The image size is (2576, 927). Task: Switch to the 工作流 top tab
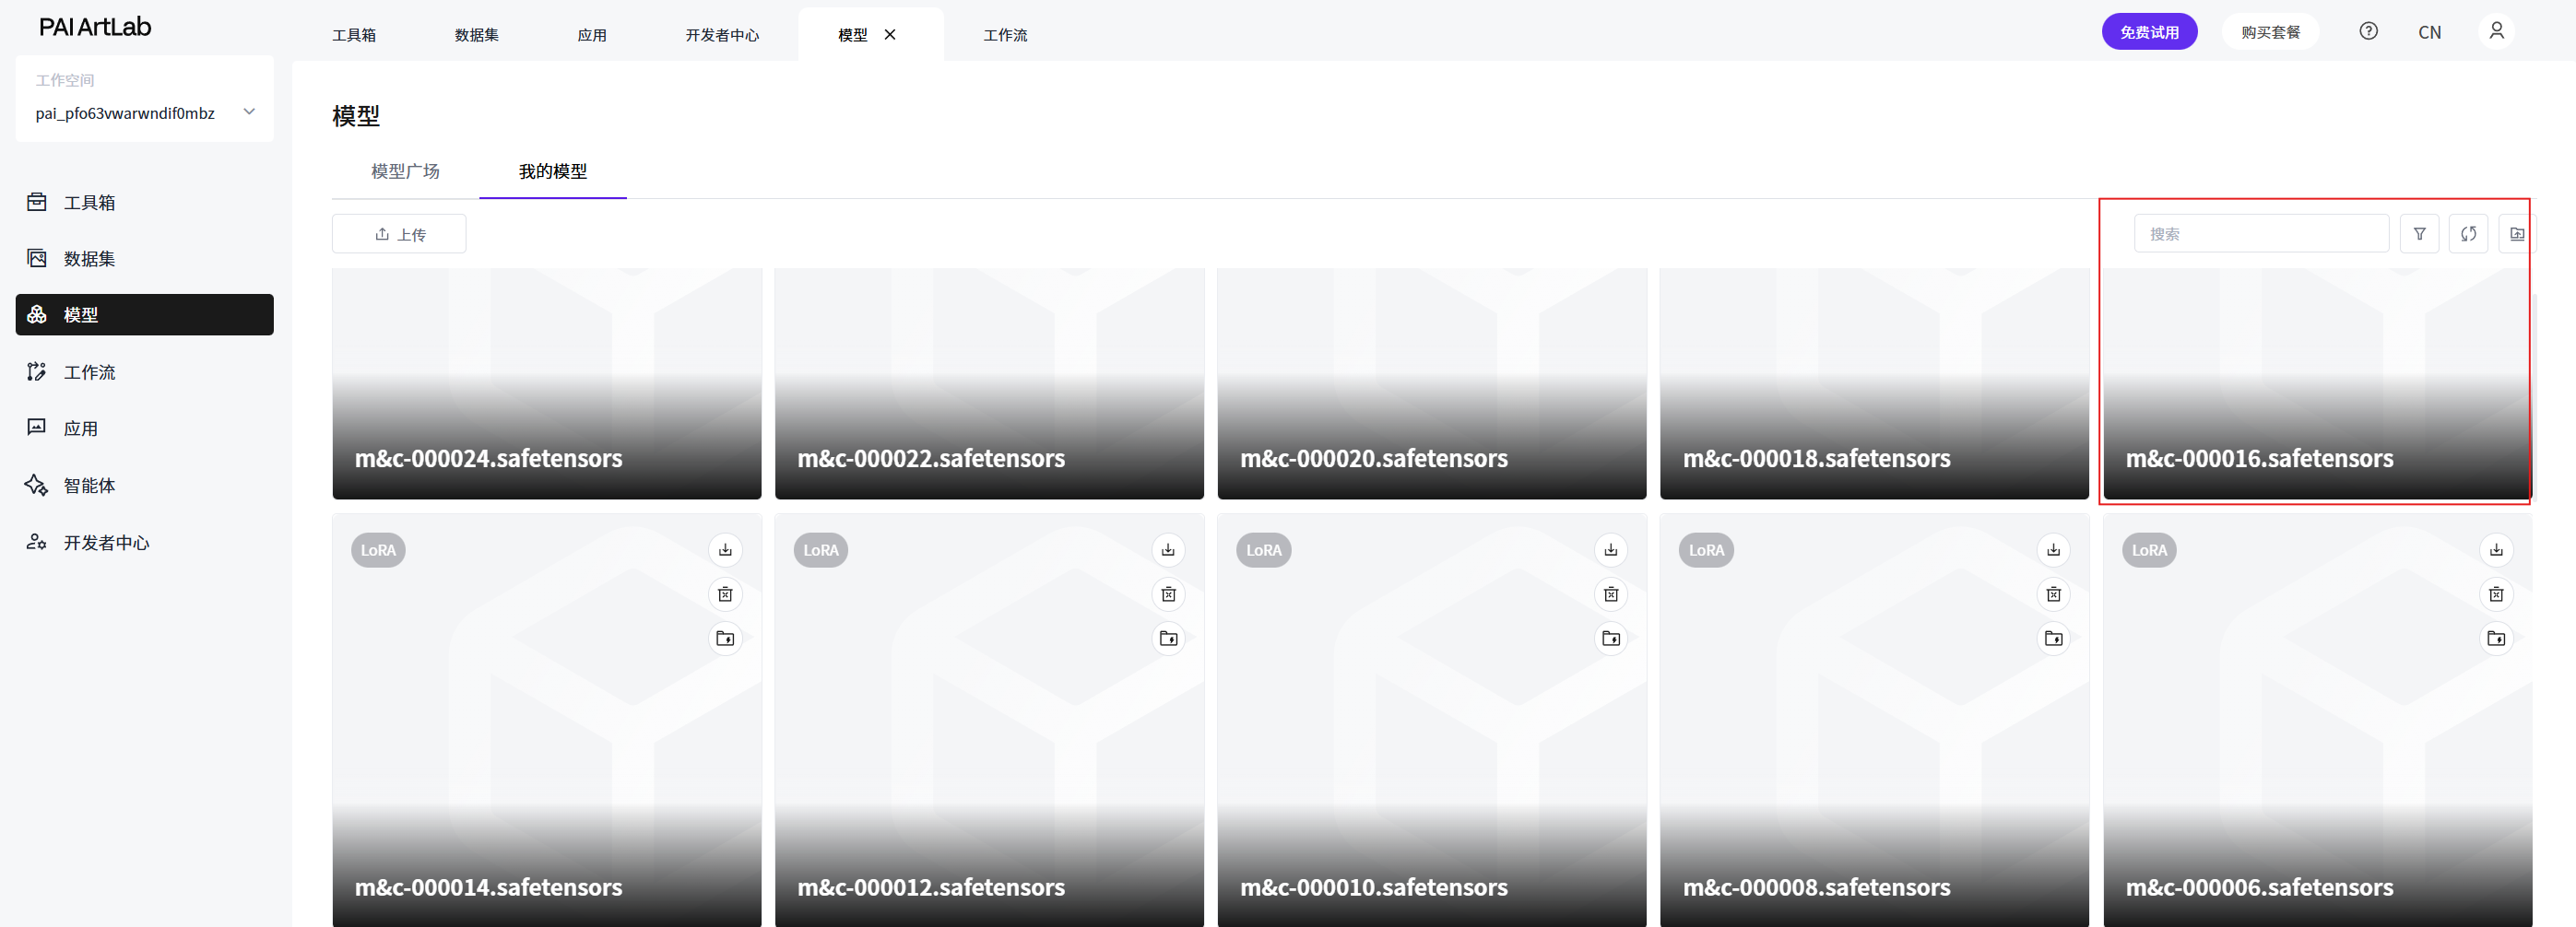[x=1006, y=35]
